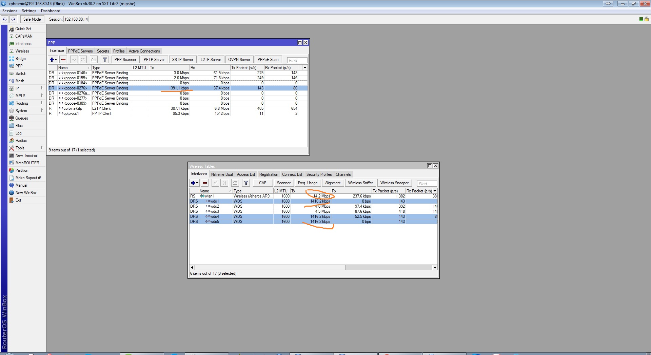Open the Dashboard menu
Image resolution: width=651 pixels, height=355 pixels.
click(x=51, y=11)
